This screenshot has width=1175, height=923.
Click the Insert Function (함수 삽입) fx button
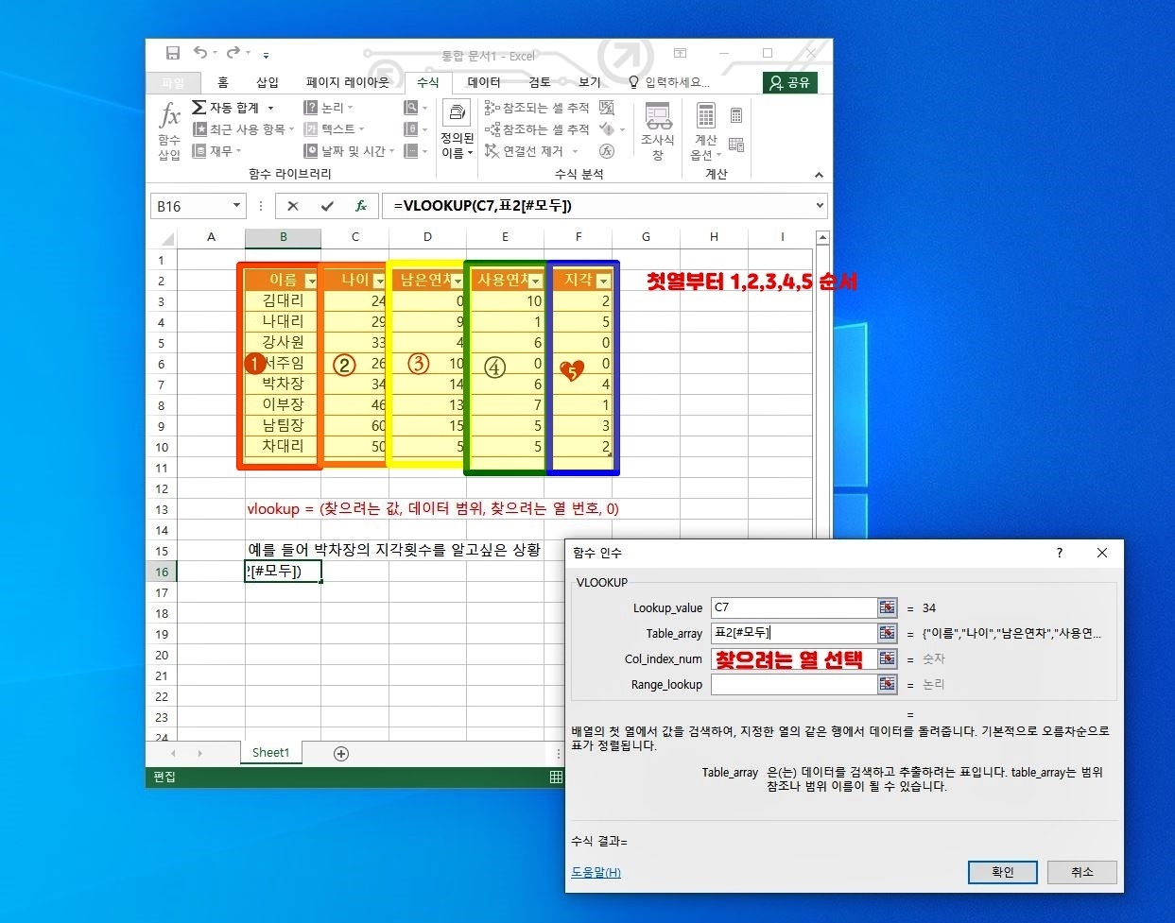[169, 130]
